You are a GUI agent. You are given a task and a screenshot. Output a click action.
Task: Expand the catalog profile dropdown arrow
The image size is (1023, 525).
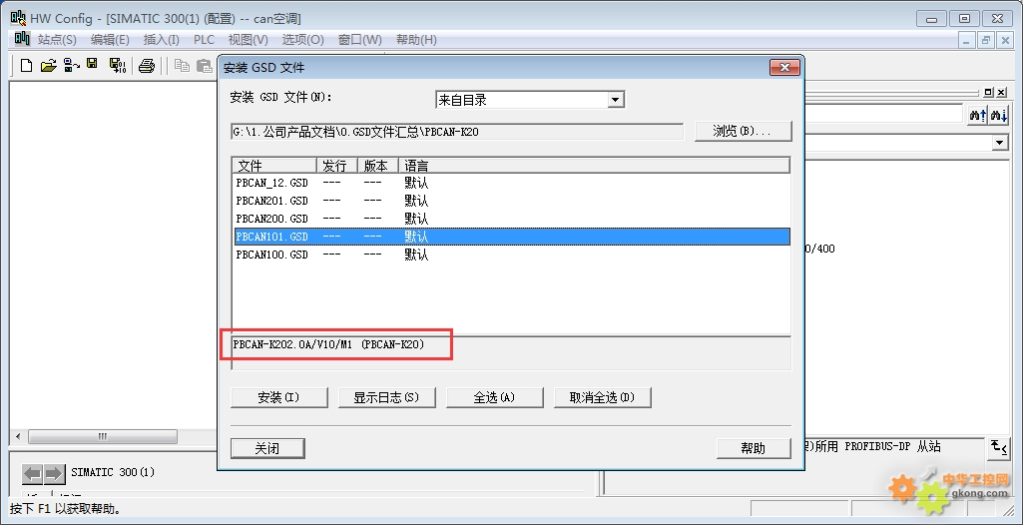(x=1000, y=142)
